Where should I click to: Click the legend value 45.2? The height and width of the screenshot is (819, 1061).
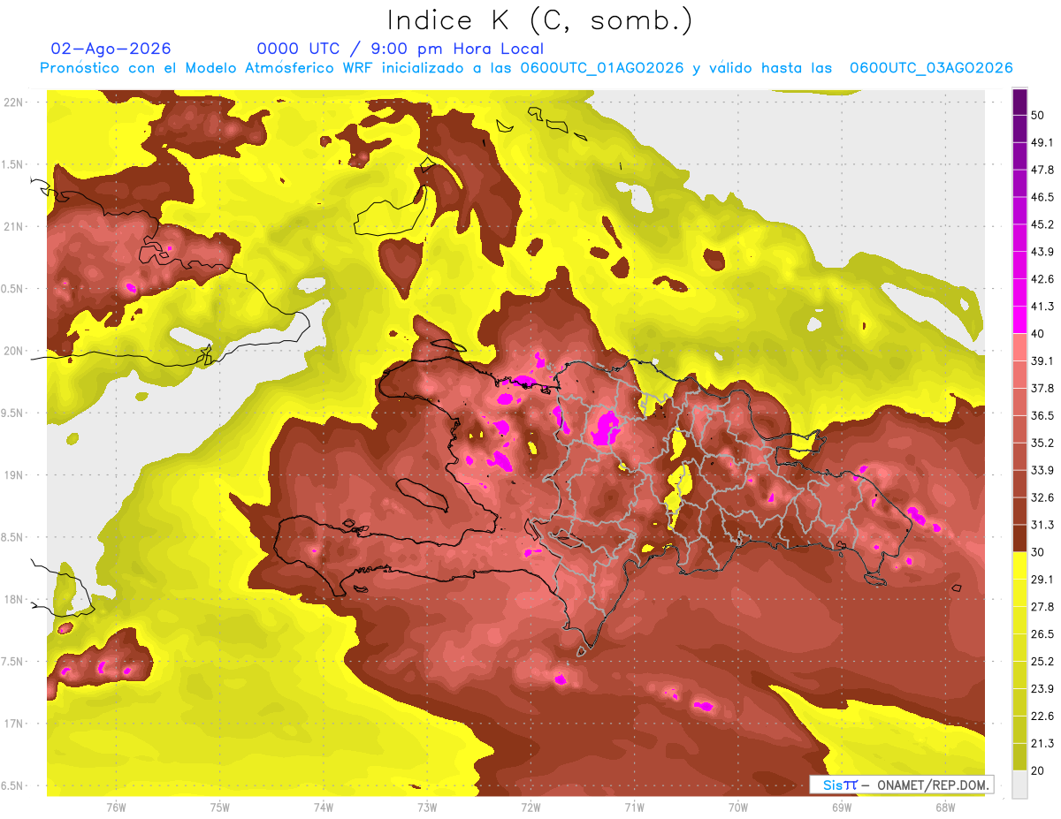(1042, 224)
